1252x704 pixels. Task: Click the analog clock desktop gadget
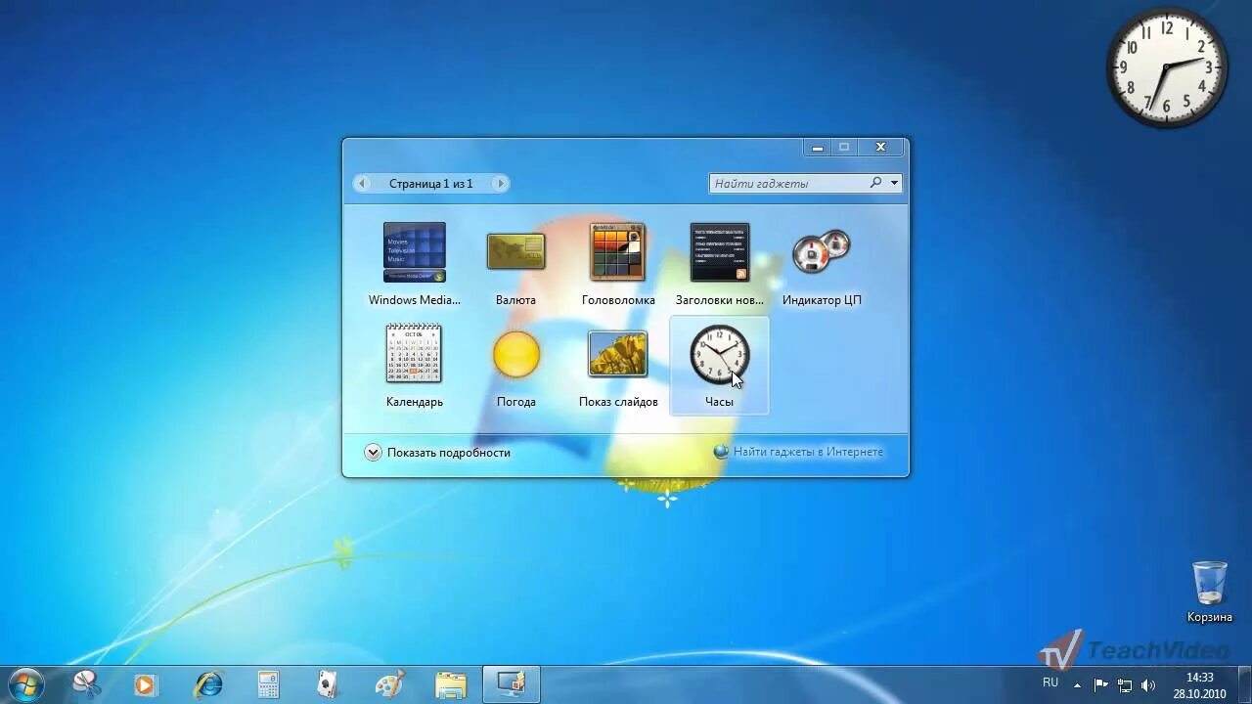(x=1167, y=67)
